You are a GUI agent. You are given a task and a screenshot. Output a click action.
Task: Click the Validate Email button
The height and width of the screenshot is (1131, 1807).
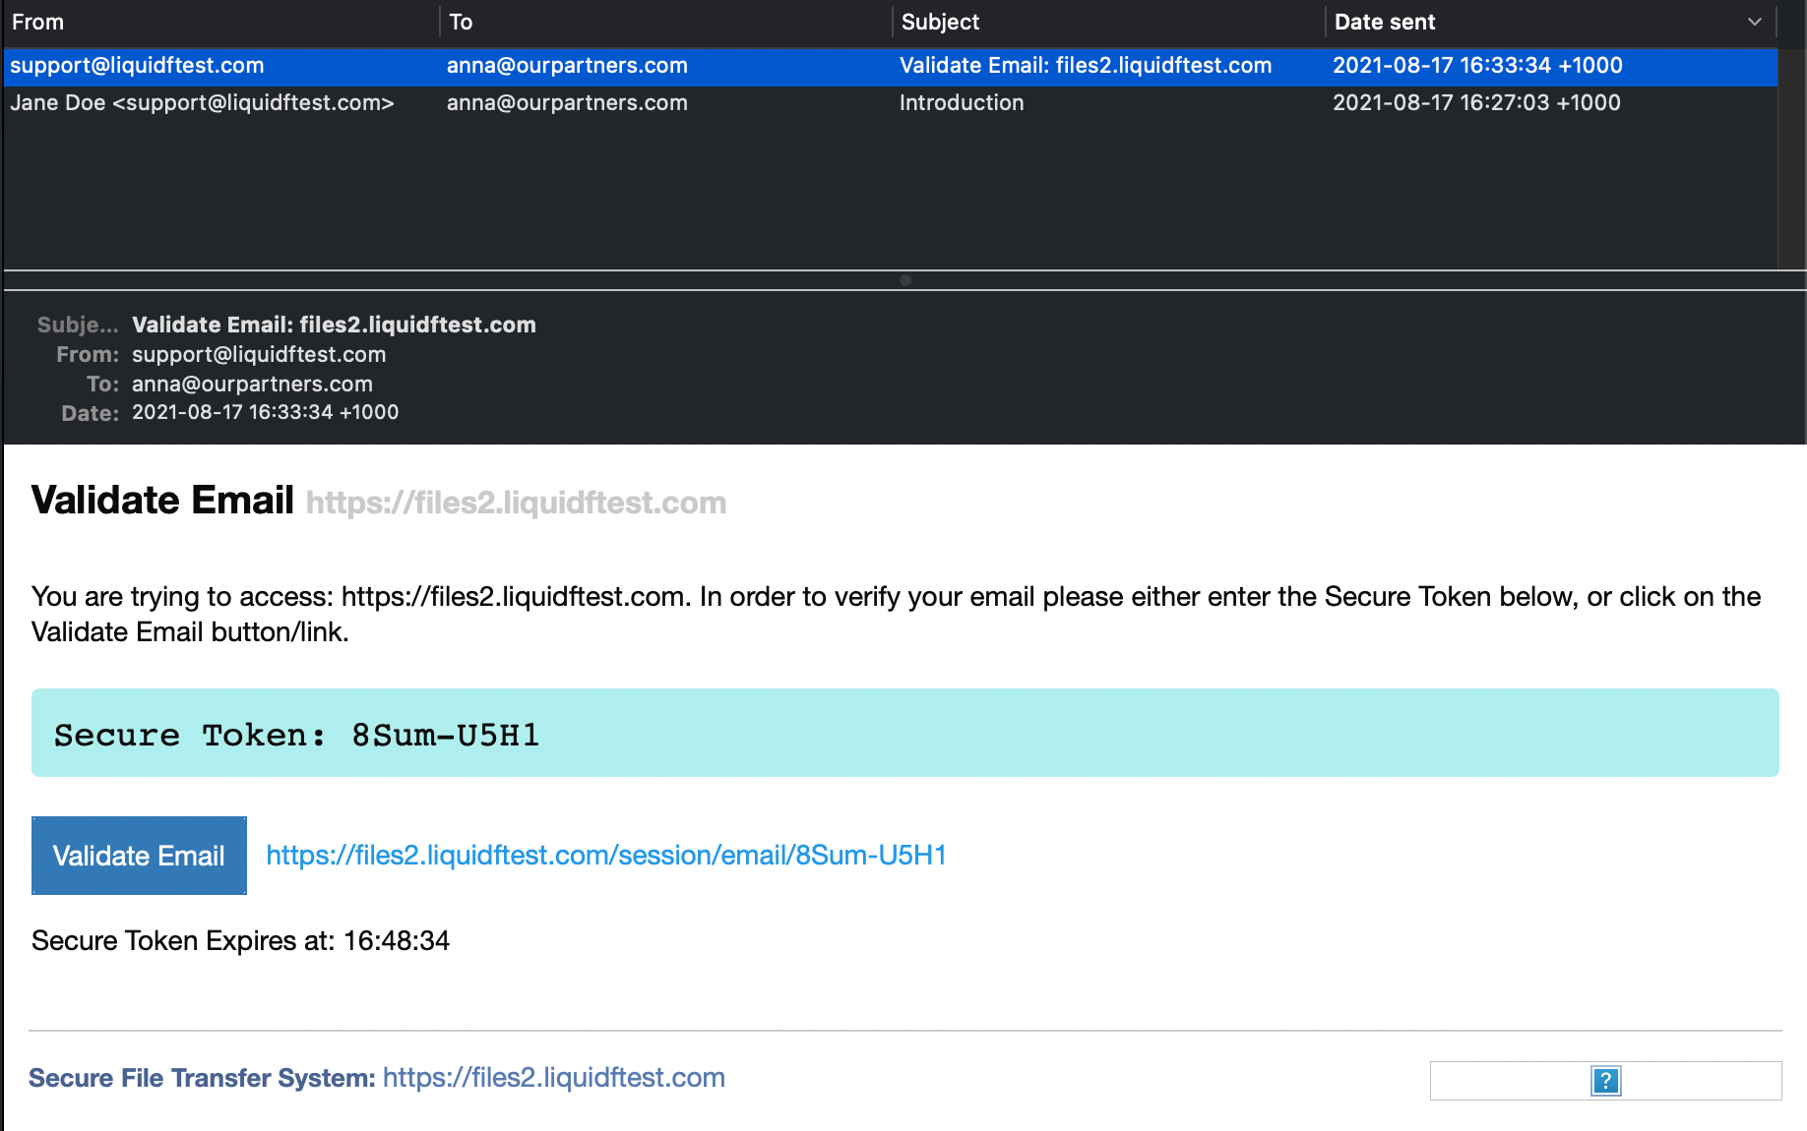[139, 855]
